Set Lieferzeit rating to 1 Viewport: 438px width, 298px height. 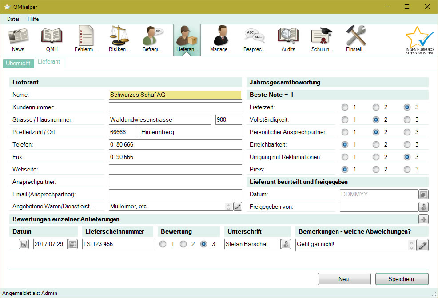pyautogui.click(x=345, y=107)
